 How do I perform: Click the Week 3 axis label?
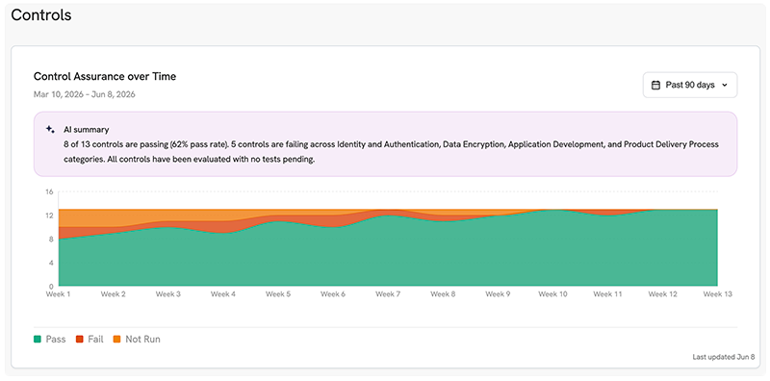click(168, 294)
